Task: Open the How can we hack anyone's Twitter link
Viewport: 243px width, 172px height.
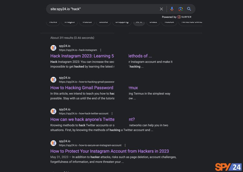Action: pos(92,119)
